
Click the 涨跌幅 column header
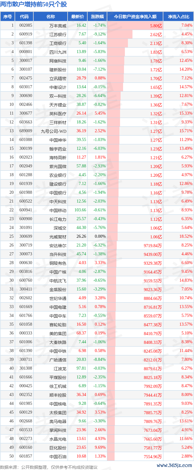pyautogui.click(x=97, y=17)
